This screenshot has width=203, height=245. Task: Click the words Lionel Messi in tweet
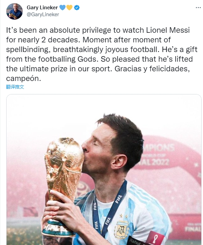pyautogui.click(x=168, y=30)
